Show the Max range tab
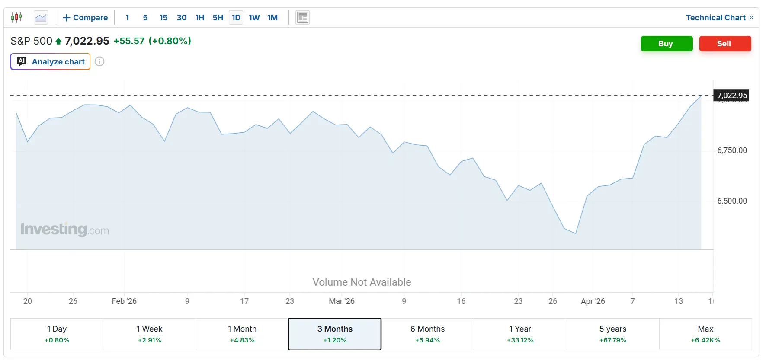The height and width of the screenshot is (361, 766). 705,334
